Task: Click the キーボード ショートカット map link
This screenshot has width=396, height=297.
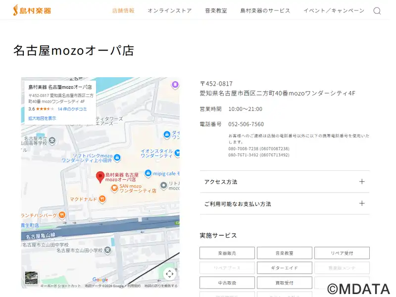Action: tap(60, 286)
